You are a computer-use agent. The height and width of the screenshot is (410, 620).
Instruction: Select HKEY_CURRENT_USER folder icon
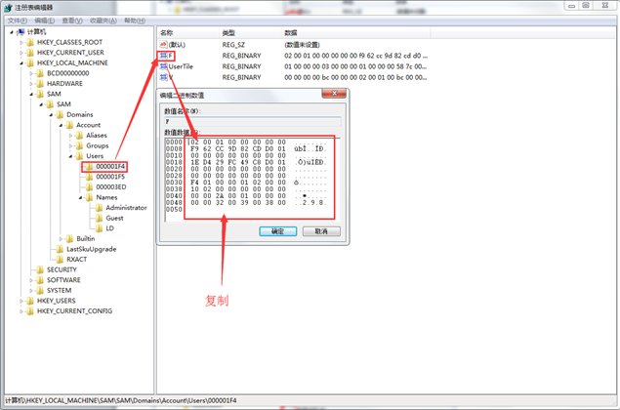pos(30,53)
